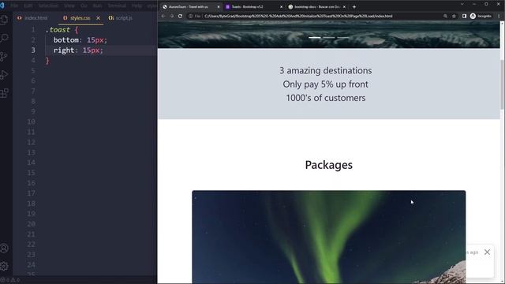Screen dimensions: 505x284
Task: Click the .toast selector on line 1
Action: [x=58, y=30]
